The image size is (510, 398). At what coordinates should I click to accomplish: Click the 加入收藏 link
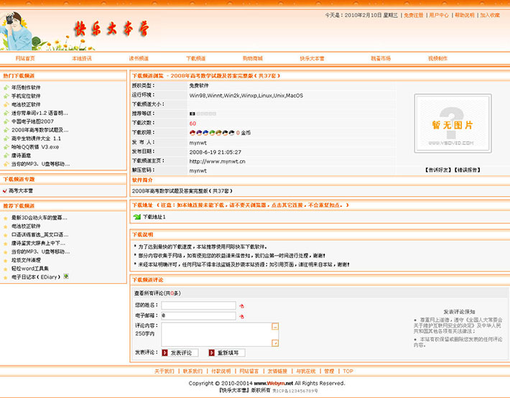[x=490, y=14]
